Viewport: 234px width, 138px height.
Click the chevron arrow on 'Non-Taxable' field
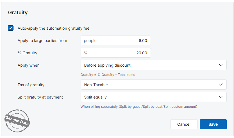coord(221,85)
